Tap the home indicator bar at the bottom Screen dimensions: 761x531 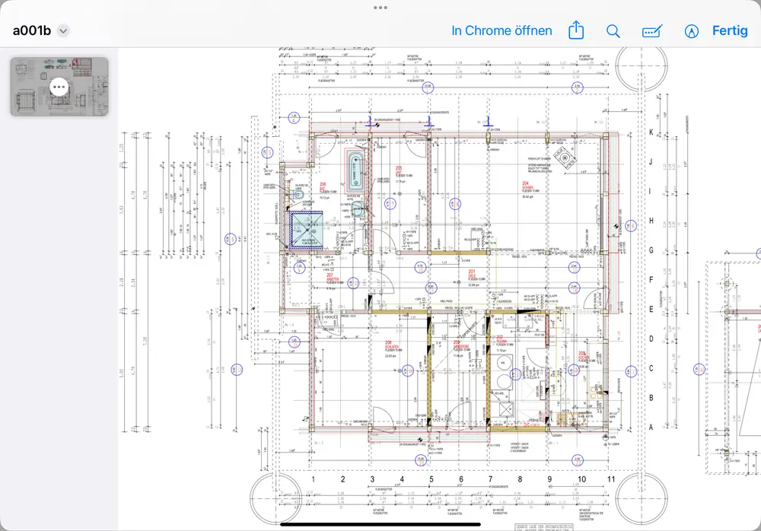pos(380,524)
